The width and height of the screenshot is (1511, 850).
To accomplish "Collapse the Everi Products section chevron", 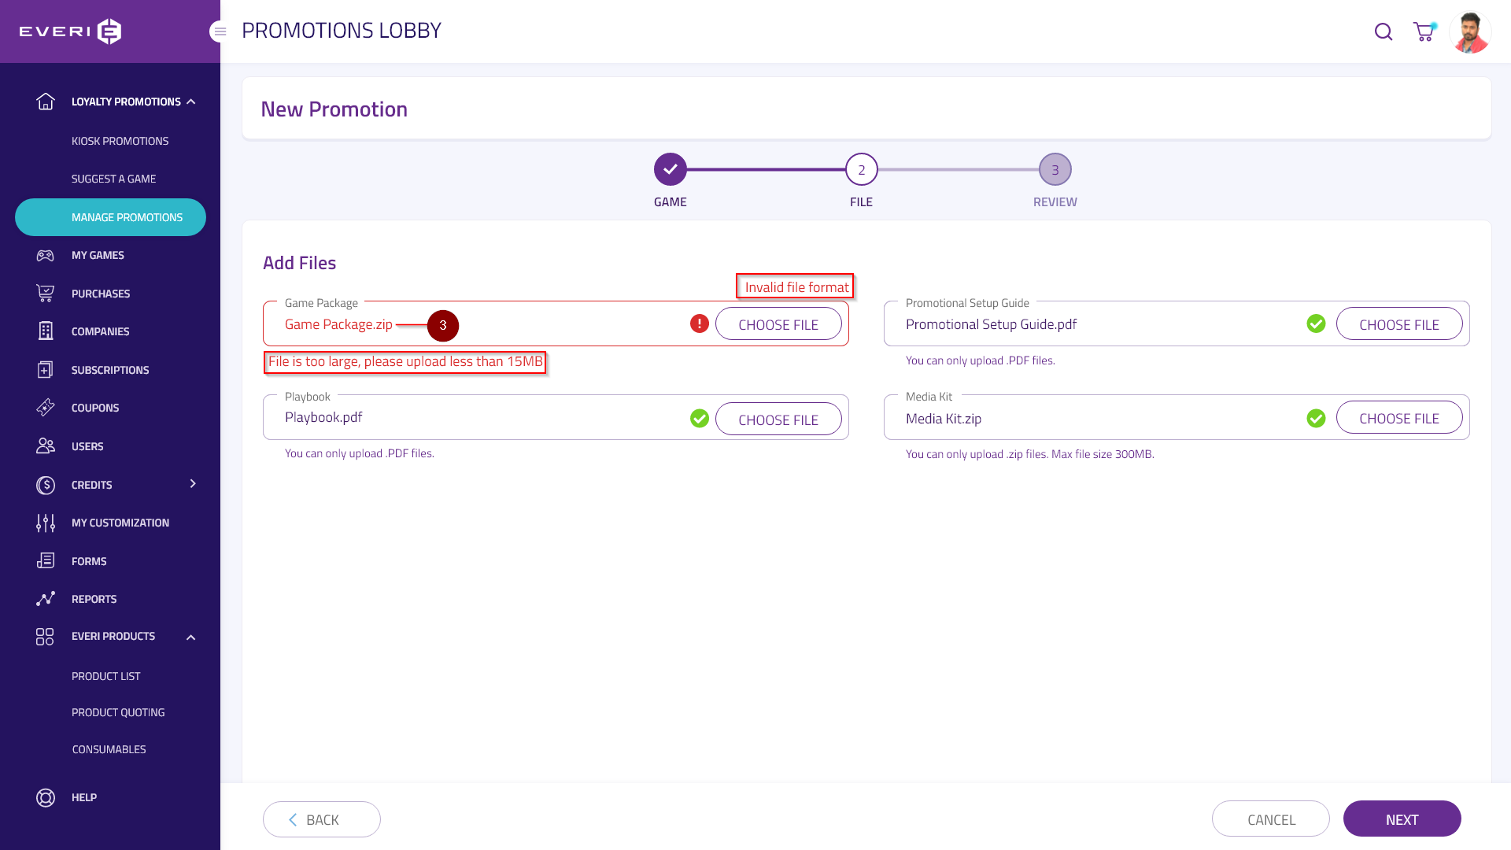I will (190, 637).
